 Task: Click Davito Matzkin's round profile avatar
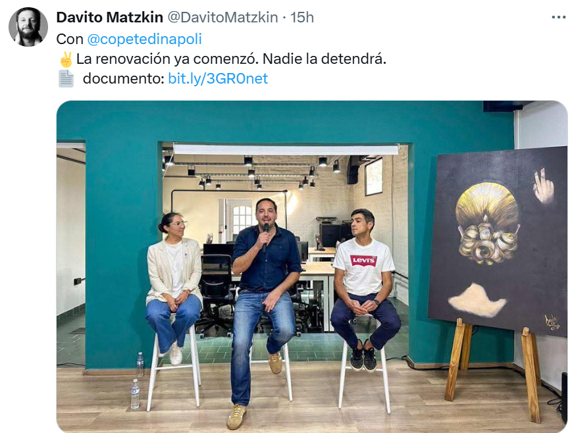click(x=28, y=27)
